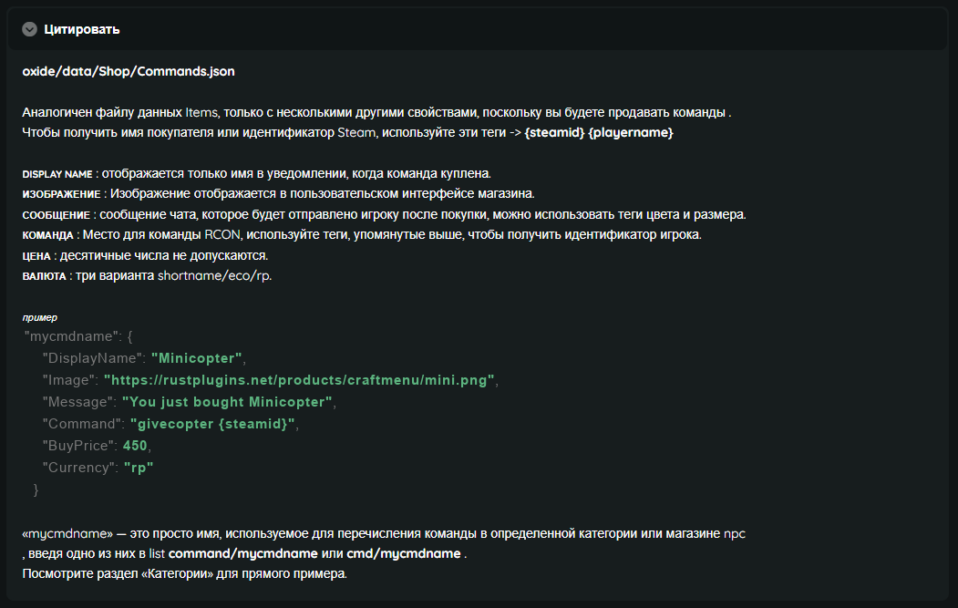Click the "givecopter {steamid}" command value
This screenshot has width=958, height=608.
coord(214,424)
